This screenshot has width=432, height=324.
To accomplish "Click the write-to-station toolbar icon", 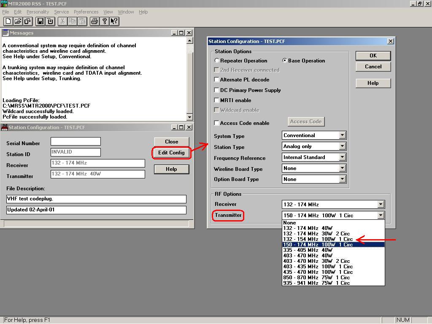I will 51,21.
